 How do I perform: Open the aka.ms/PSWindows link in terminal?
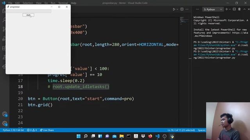pyautogui.click(x=220, y=34)
